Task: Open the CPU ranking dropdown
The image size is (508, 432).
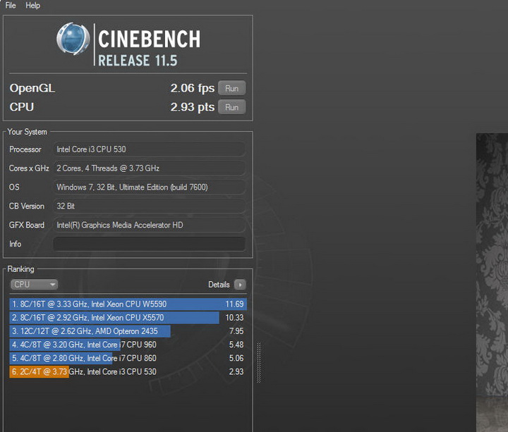Action: (x=34, y=285)
